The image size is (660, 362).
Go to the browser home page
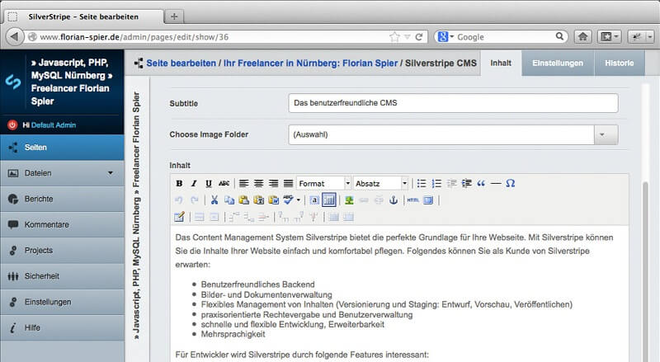pos(583,37)
